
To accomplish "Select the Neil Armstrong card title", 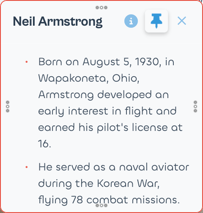I will 58,21.
